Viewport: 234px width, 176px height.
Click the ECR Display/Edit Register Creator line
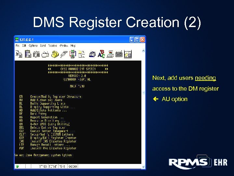pyautogui.click(x=48, y=138)
